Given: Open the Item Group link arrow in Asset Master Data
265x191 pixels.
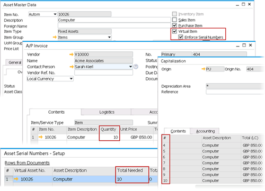Looking at the screenshot, I should [x=55, y=37].
